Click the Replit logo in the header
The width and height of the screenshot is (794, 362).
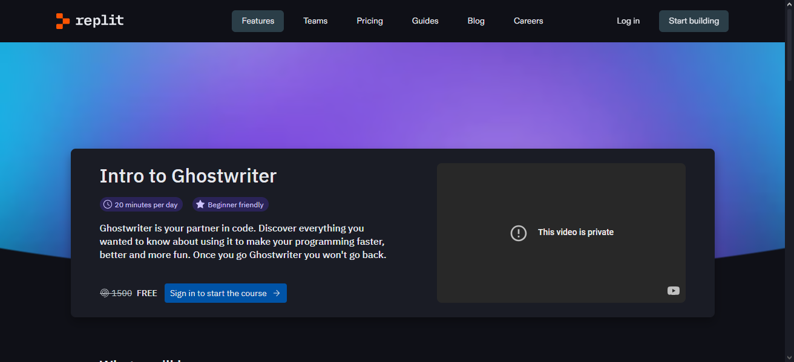coord(90,21)
